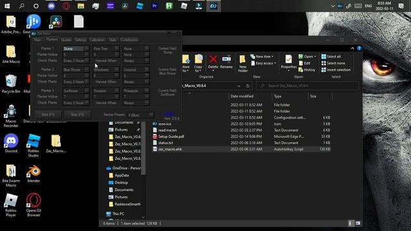Select the Bee Swarm Macro desktop folder

11,175
